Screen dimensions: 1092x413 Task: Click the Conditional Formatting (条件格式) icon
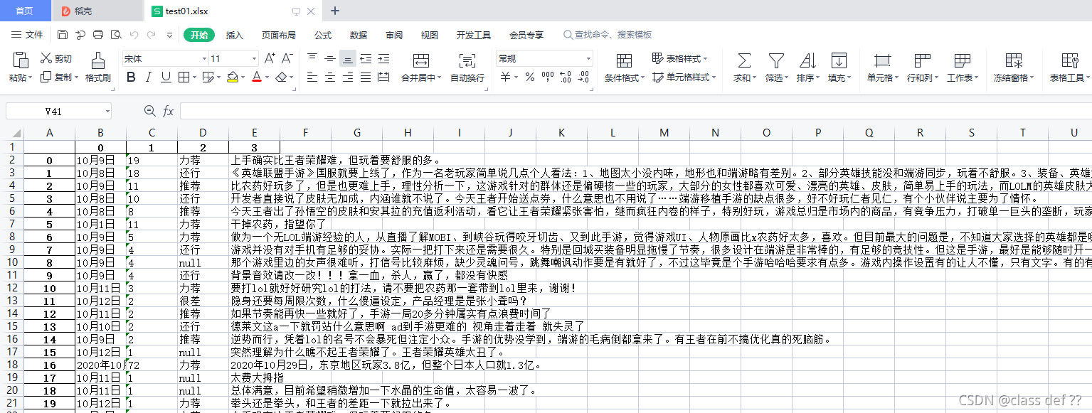pyautogui.click(x=624, y=60)
